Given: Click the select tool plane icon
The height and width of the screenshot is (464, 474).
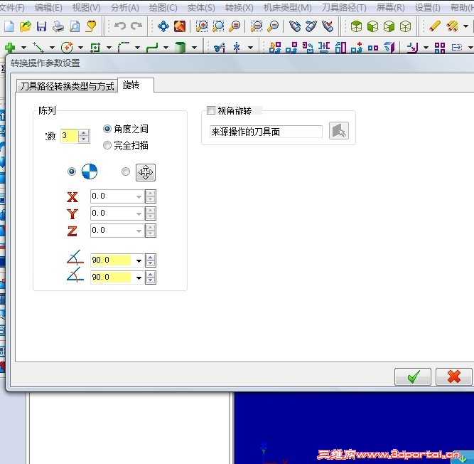Looking at the screenshot, I should (x=339, y=130).
